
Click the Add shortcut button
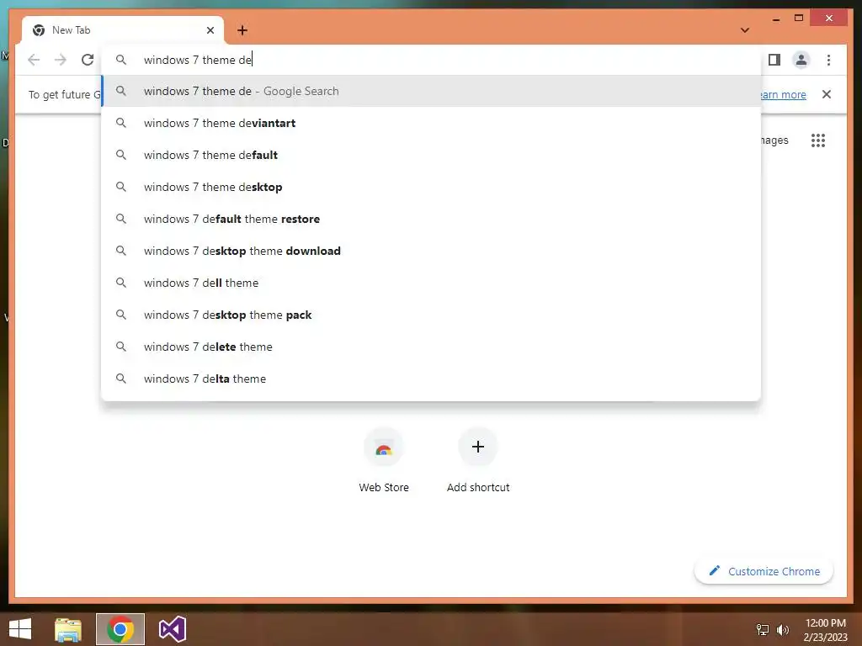click(478, 460)
